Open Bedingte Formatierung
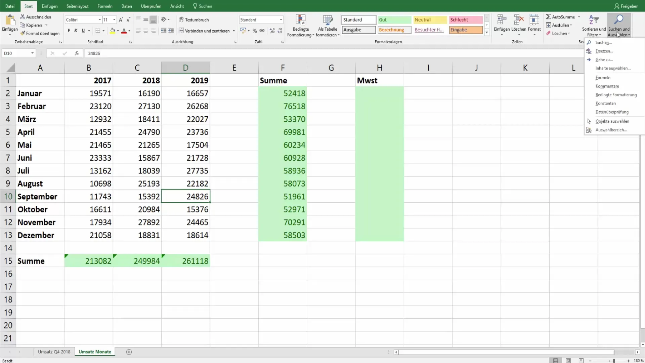645x363 pixels. 301,26
